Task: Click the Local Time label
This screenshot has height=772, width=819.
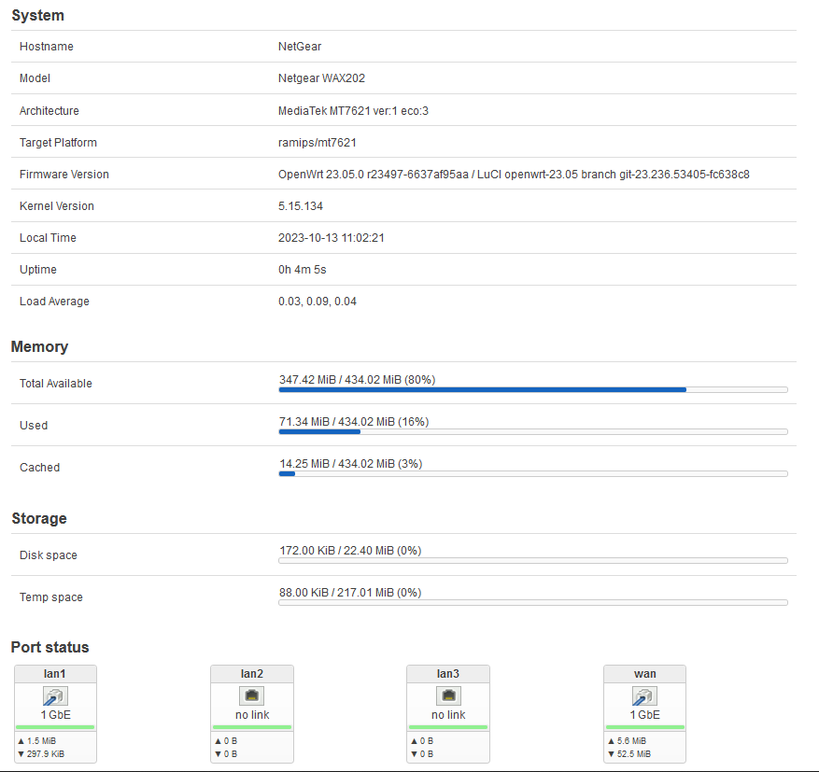Action: click(48, 238)
